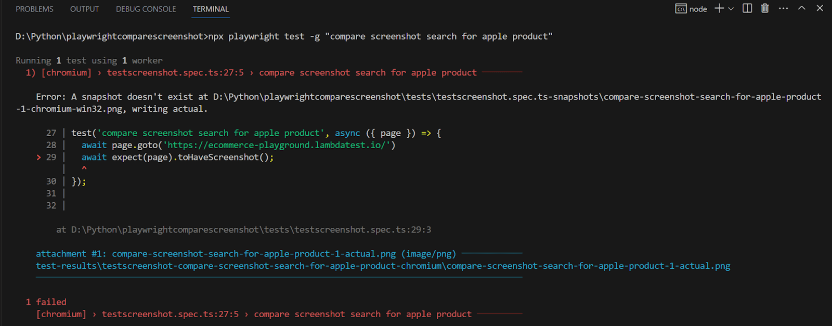
Task: Click the '1 failed' summary text
Action: pos(46,302)
